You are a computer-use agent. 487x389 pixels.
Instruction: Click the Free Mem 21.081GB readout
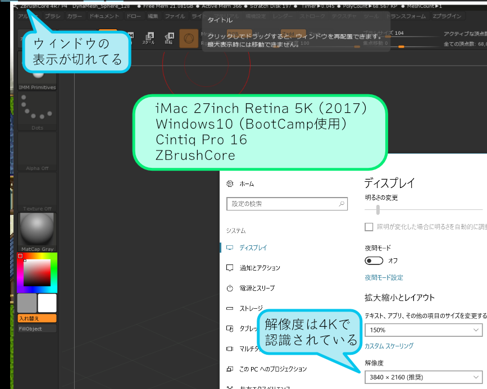[168, 6]
